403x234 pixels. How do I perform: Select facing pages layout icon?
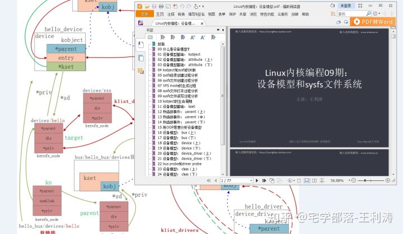[x=315, y=180]
